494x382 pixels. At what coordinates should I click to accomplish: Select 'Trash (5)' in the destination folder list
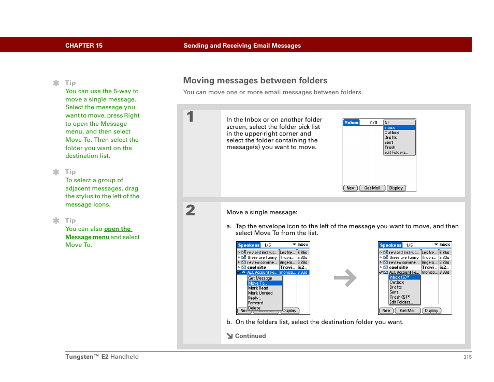tap(399, 297)
